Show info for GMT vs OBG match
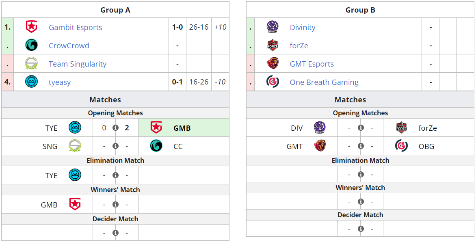 pyautogui.click(x=361, y=146)
